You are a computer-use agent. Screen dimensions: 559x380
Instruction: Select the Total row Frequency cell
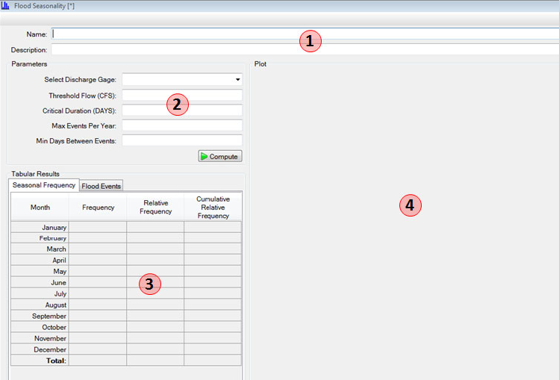coord(98,361)
